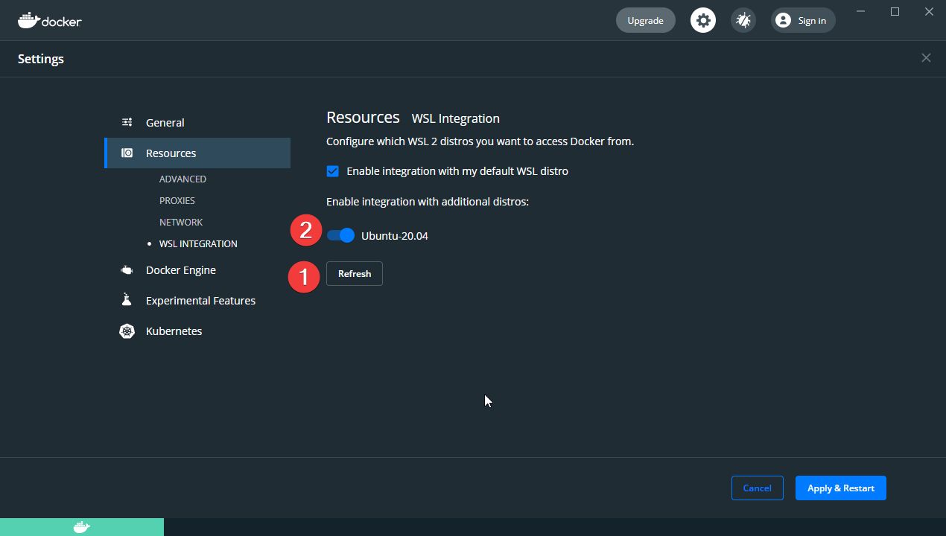This screenshot has width=946, height=536.
Task: Click the user avatar icon beside Sign in
Action: pyautogui.click(x=783, y=20)
